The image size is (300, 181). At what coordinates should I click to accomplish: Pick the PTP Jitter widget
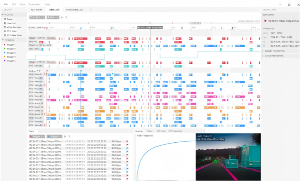(x=10, y=31)
